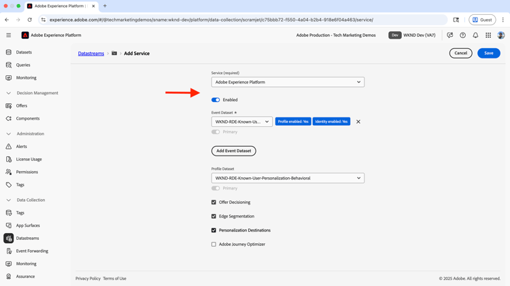Remove the event dataset with X icon

[x=358, y=122]
